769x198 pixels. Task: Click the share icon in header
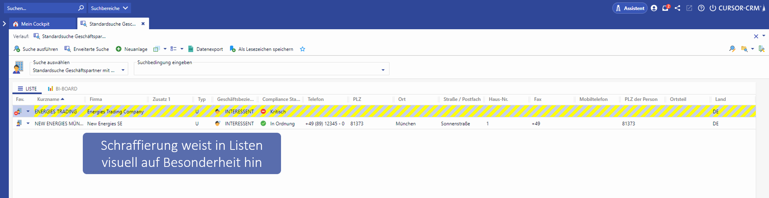(x=677, y=8)
